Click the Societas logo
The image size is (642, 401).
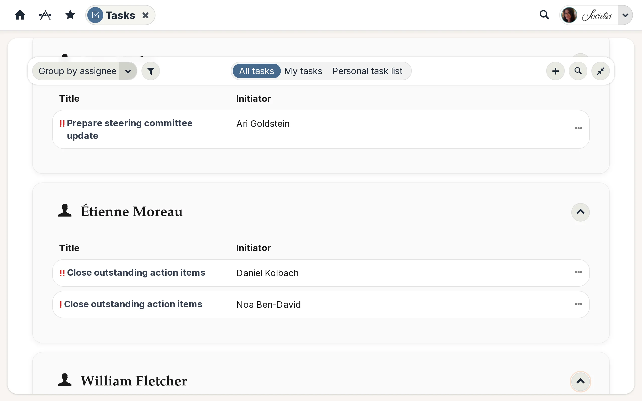(597, 15)
